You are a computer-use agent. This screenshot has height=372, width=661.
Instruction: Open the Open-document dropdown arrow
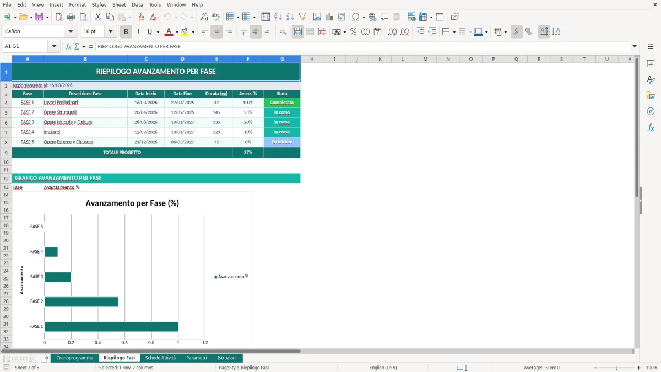tap(30, 17)
